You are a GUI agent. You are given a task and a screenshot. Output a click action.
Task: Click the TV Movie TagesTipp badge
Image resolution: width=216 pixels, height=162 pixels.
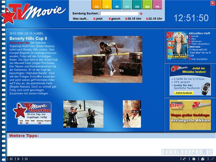click(32, 113)
